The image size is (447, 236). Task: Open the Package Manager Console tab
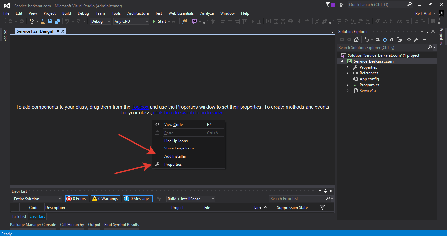[x=33, y=225]
